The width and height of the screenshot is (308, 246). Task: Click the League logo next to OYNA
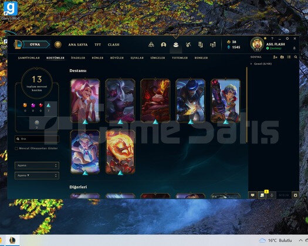18,45
